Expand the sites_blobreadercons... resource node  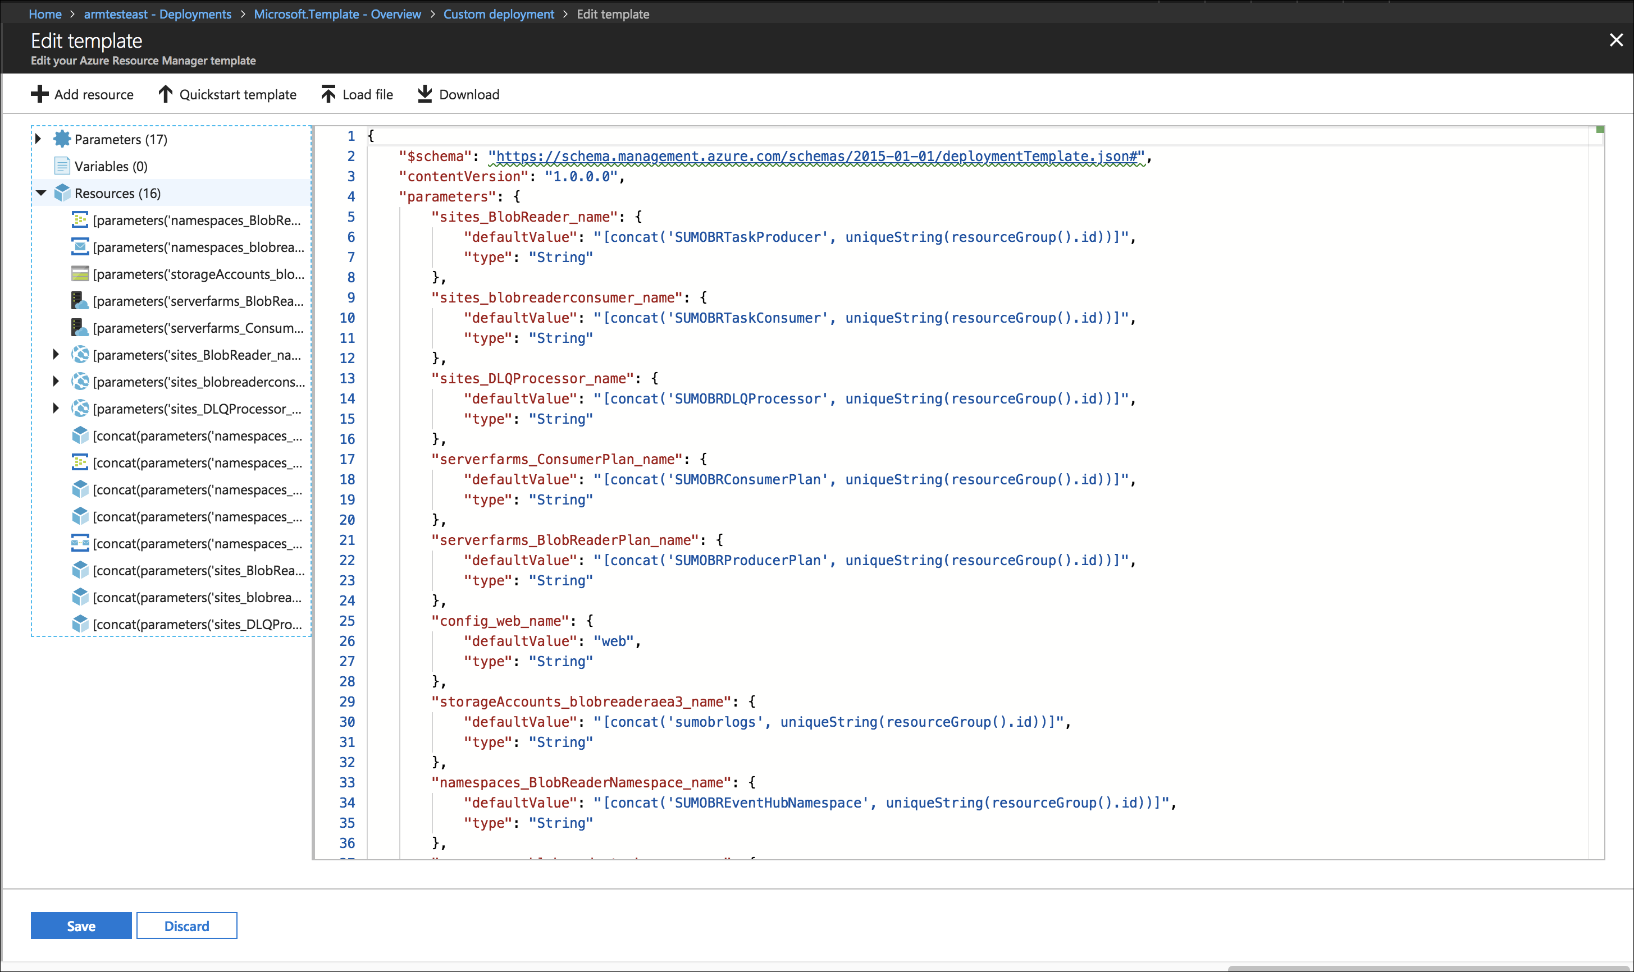tap(56, 381)
